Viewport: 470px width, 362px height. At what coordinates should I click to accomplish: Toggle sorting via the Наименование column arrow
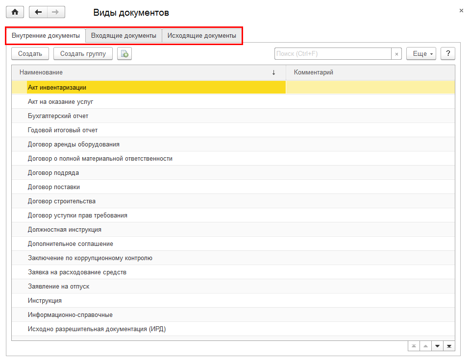pyautogui.click(x=273, y=72)
